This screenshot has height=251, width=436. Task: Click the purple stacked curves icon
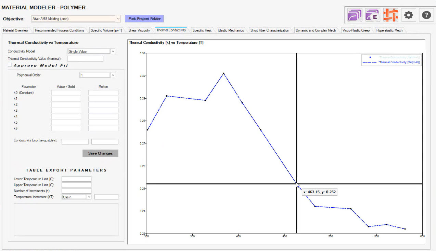(x=355, y=15)
